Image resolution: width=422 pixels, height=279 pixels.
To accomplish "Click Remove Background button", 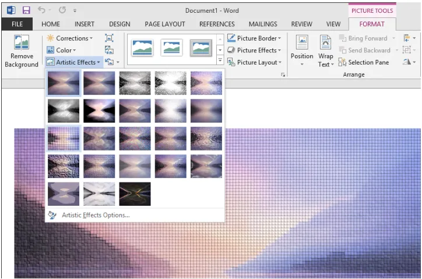I will click(x=22, y=51).
